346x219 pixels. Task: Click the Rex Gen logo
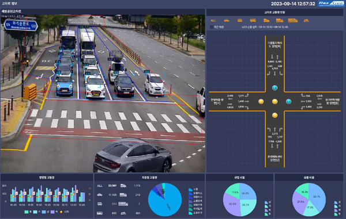(x=331, y=3)
